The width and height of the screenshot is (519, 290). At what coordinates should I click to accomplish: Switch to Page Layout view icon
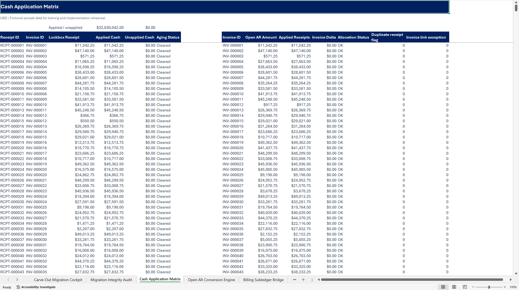(x=454, y=287)
